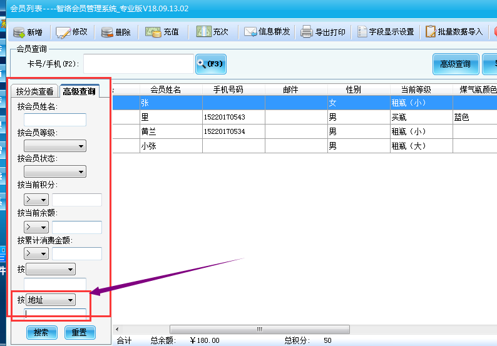Click the 卡号/手机 search input field
The height and width of the screenshot is (346, 497).
pos(138,64)
